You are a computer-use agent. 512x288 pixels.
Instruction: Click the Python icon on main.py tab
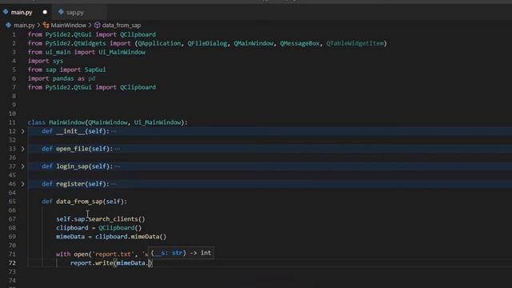click(6, 12)
